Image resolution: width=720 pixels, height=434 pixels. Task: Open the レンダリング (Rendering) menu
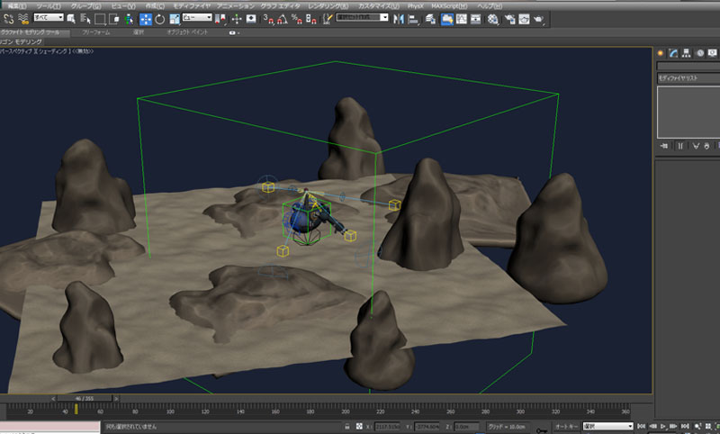pyautogui.click(x=328, y=6)
